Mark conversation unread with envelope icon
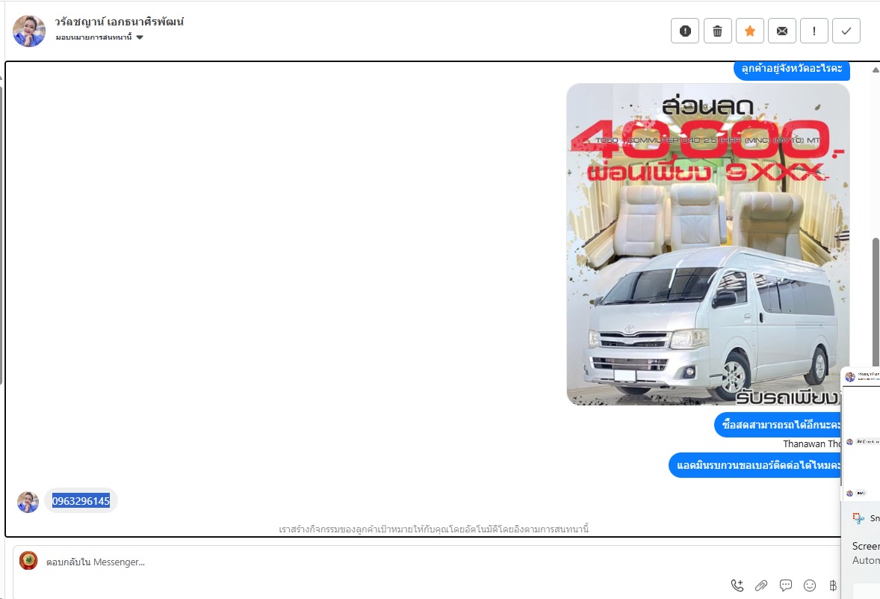The width and height of the screenshot is (880, 599). click(x=782, y=31)
